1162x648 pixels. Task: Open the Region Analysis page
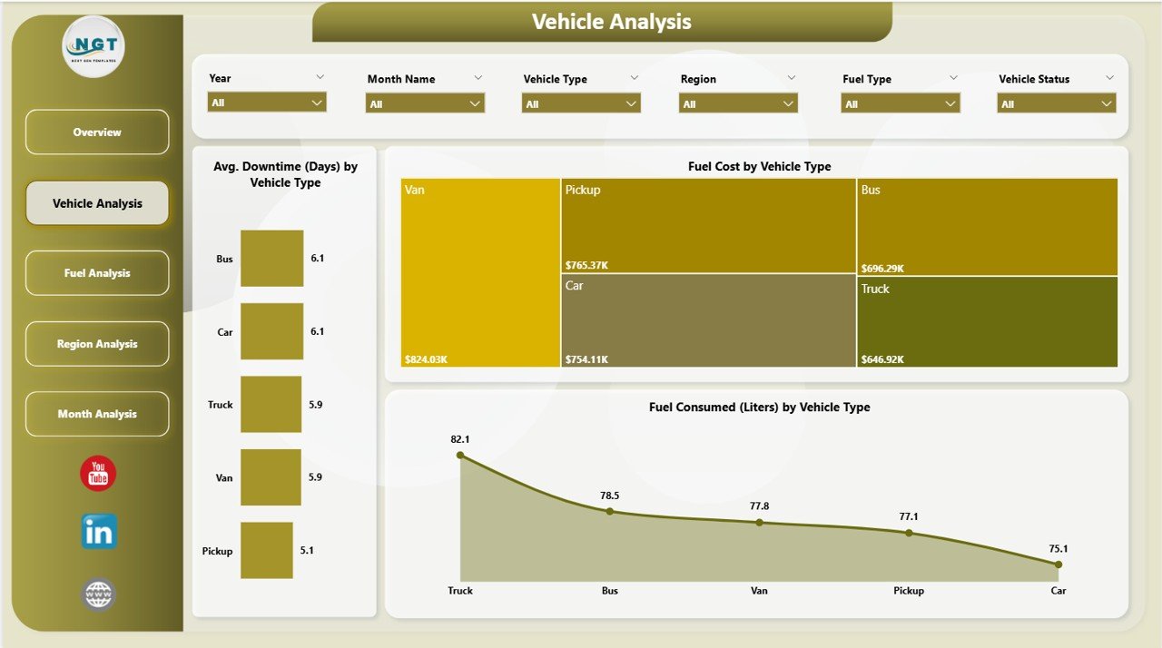(97, 343)
